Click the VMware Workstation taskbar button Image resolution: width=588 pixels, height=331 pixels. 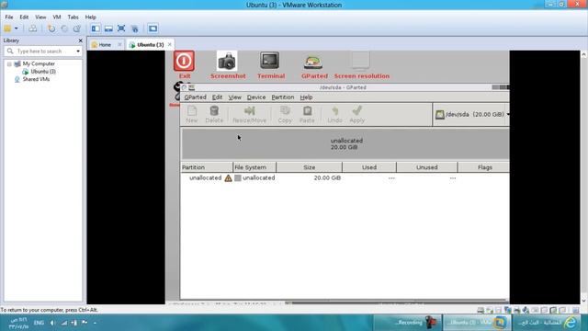point(477,323)
